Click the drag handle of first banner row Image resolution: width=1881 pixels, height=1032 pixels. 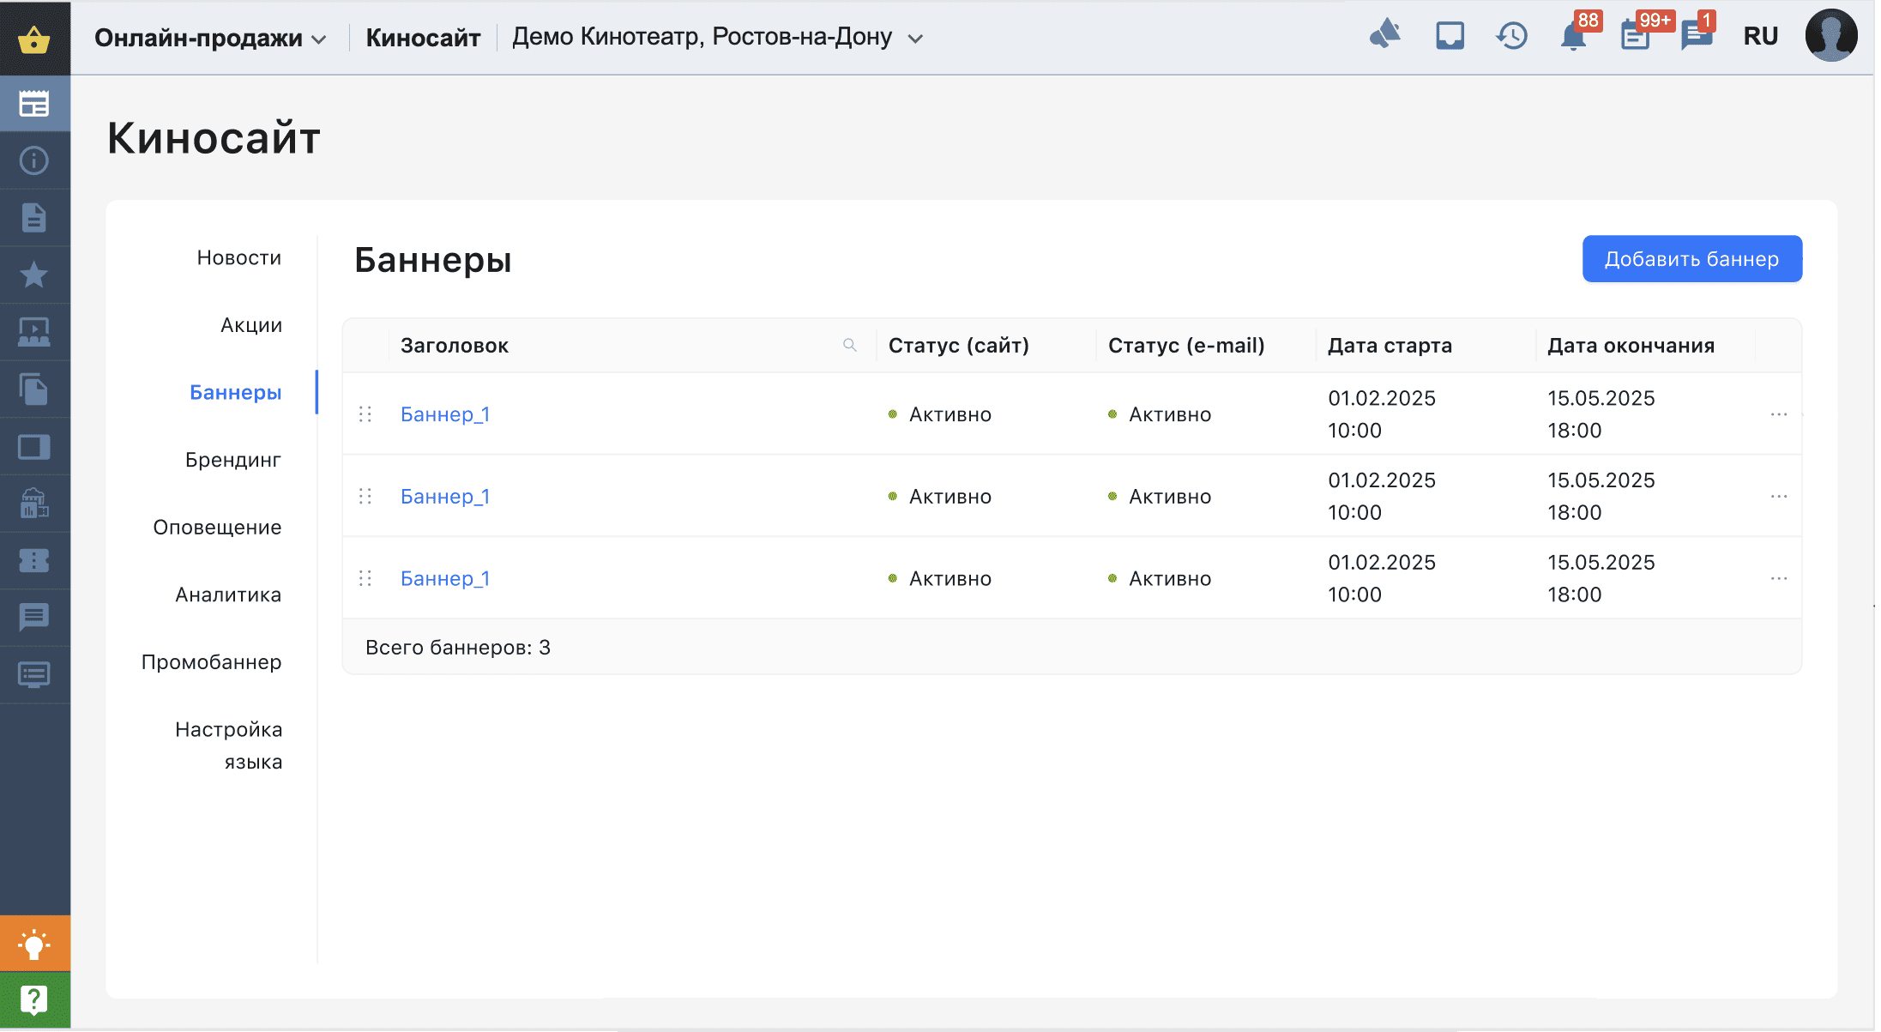click(x=366, y=415)
